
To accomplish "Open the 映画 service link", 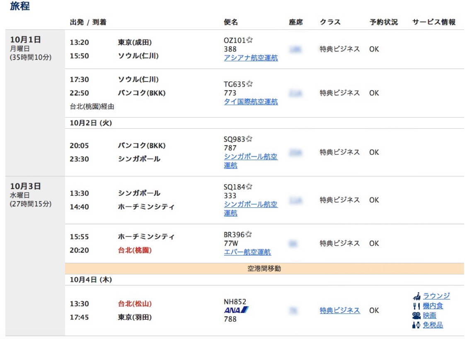I will point(429,315).
